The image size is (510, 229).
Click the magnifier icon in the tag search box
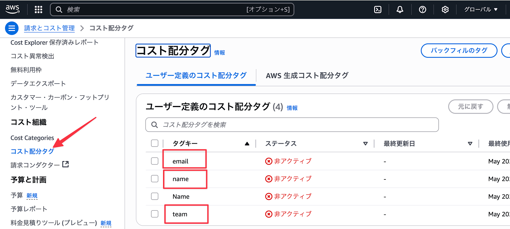click(155, 125)
